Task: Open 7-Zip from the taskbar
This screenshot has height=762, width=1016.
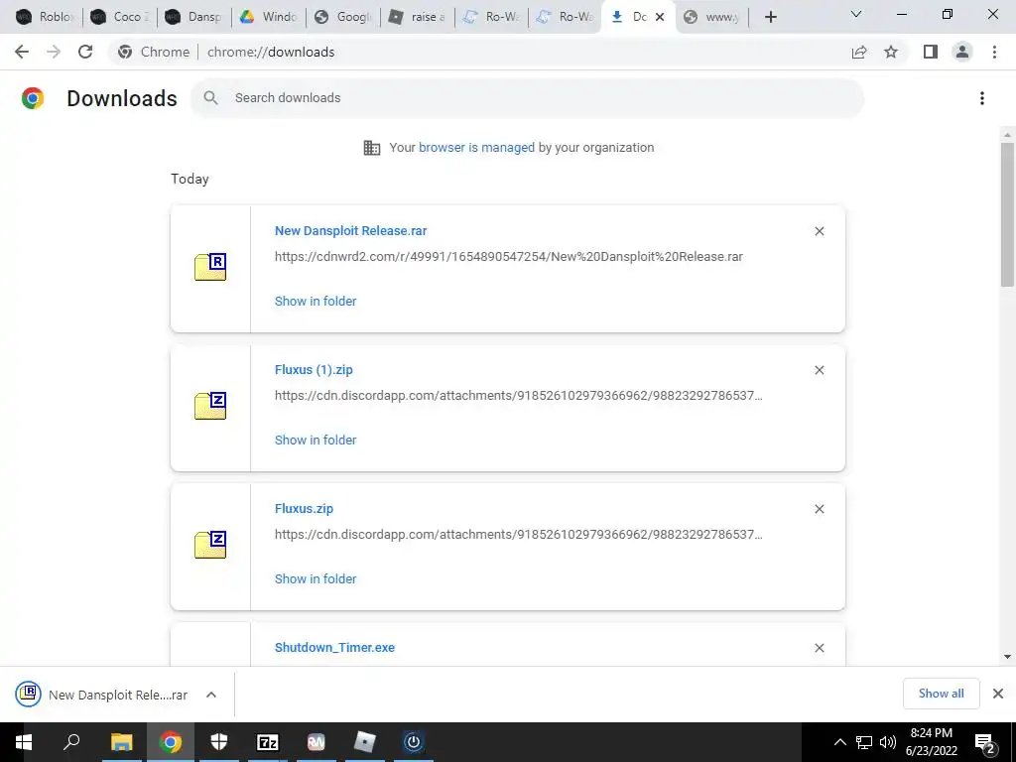Action: pyautogui.click(x=268, y=742)
